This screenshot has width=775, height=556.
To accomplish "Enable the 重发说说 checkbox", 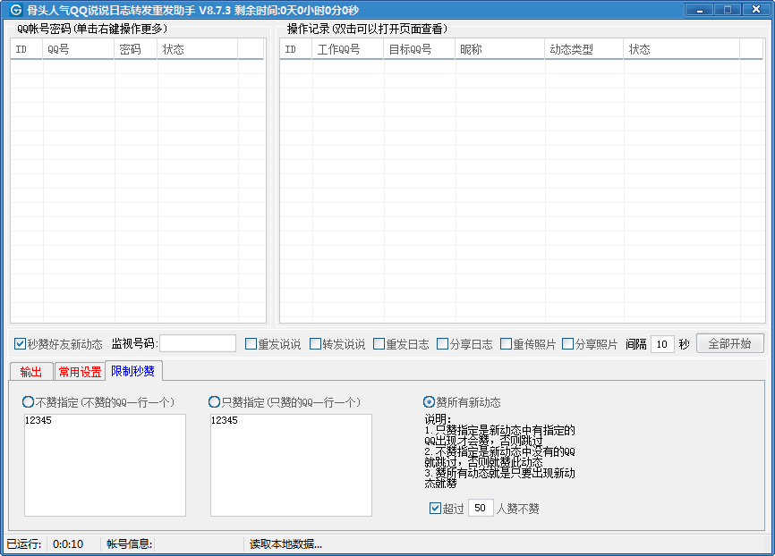I will tap(251, 344).
